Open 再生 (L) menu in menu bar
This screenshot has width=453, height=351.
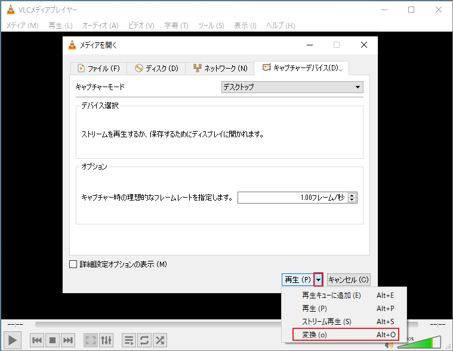coord(60,26)
